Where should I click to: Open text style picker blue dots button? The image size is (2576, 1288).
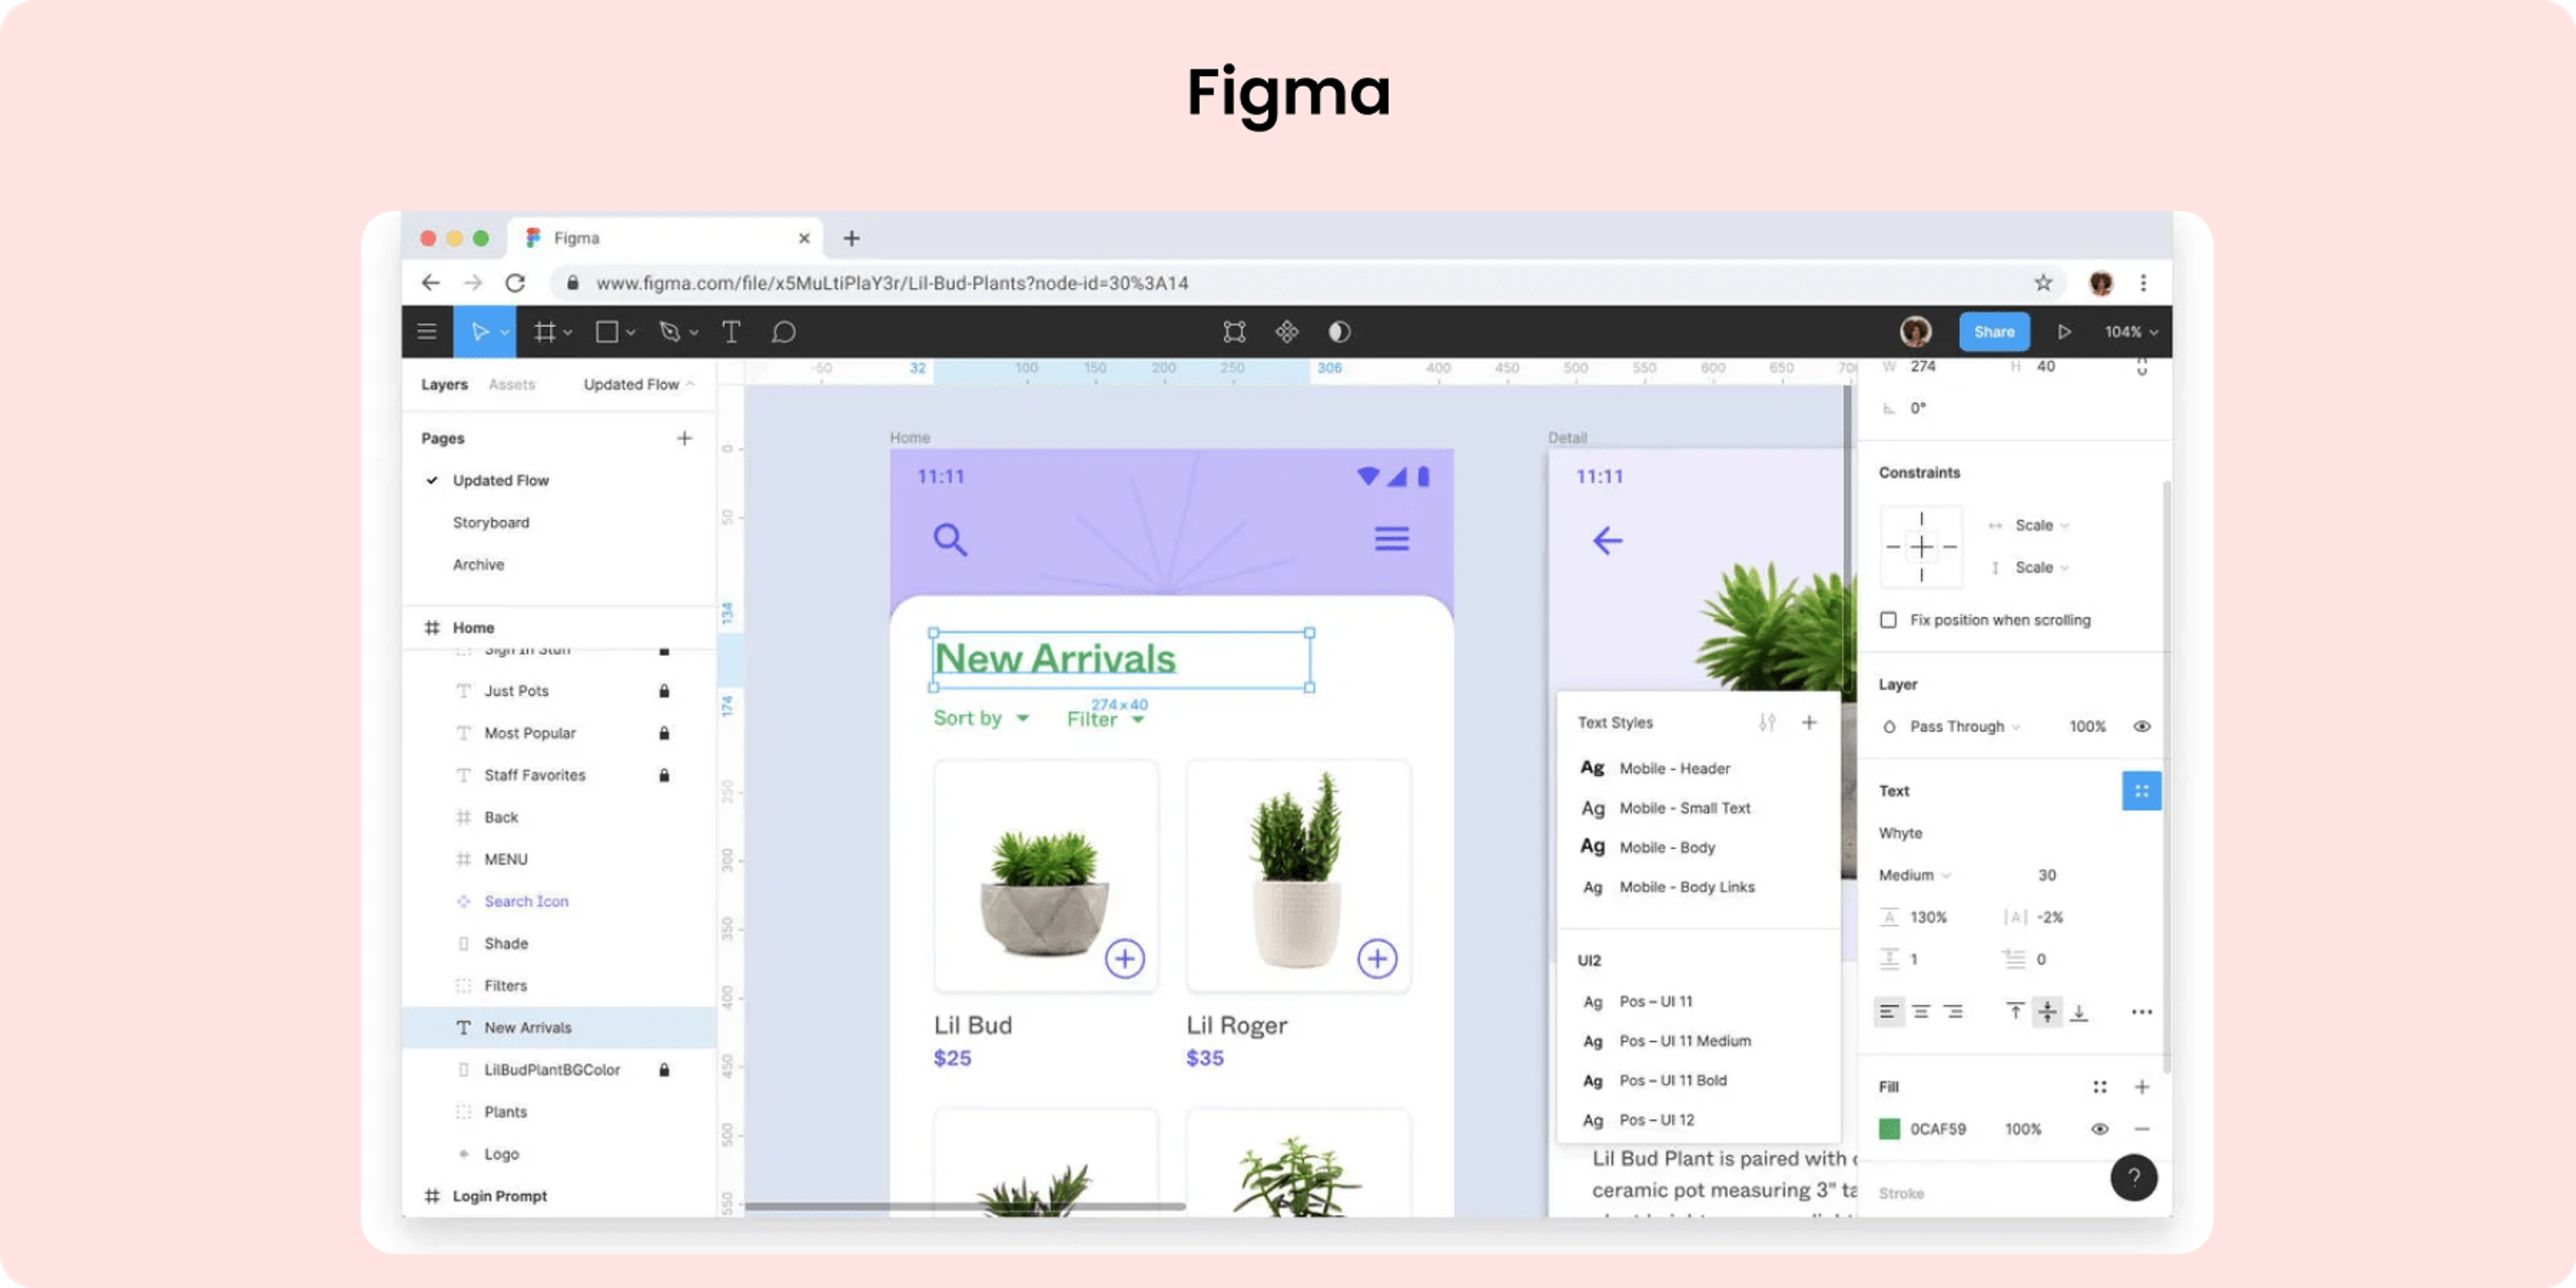pos(2141,791)
